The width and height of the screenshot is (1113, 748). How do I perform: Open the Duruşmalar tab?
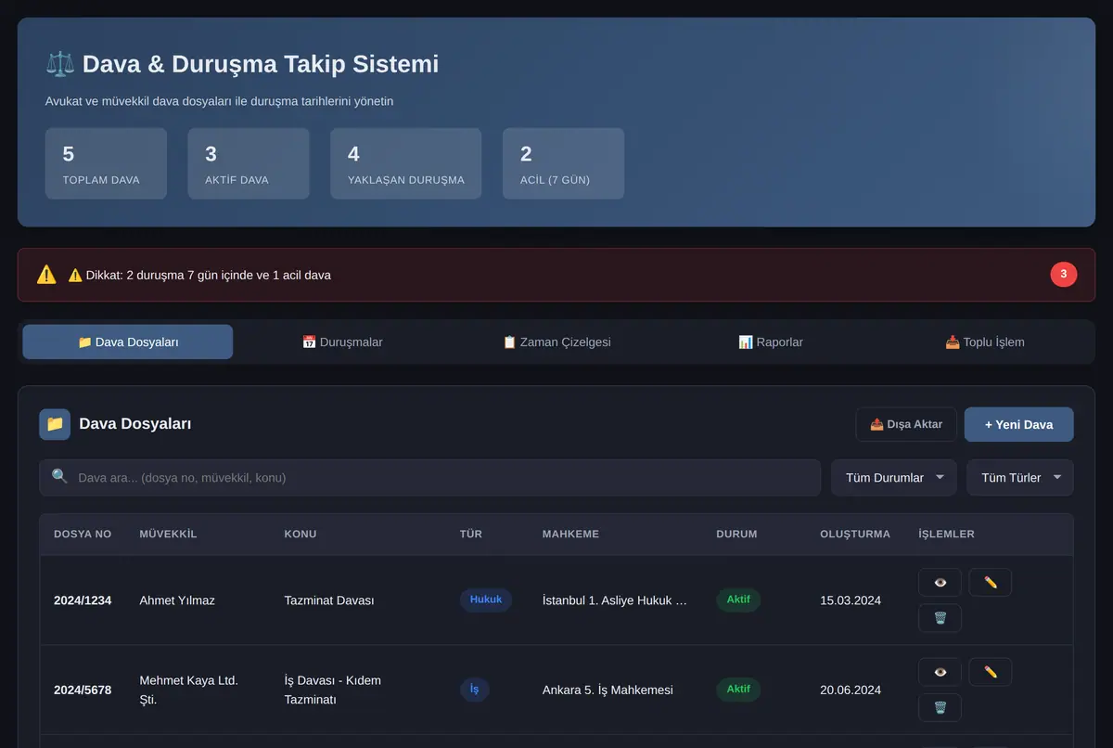[x=342, y=342]
